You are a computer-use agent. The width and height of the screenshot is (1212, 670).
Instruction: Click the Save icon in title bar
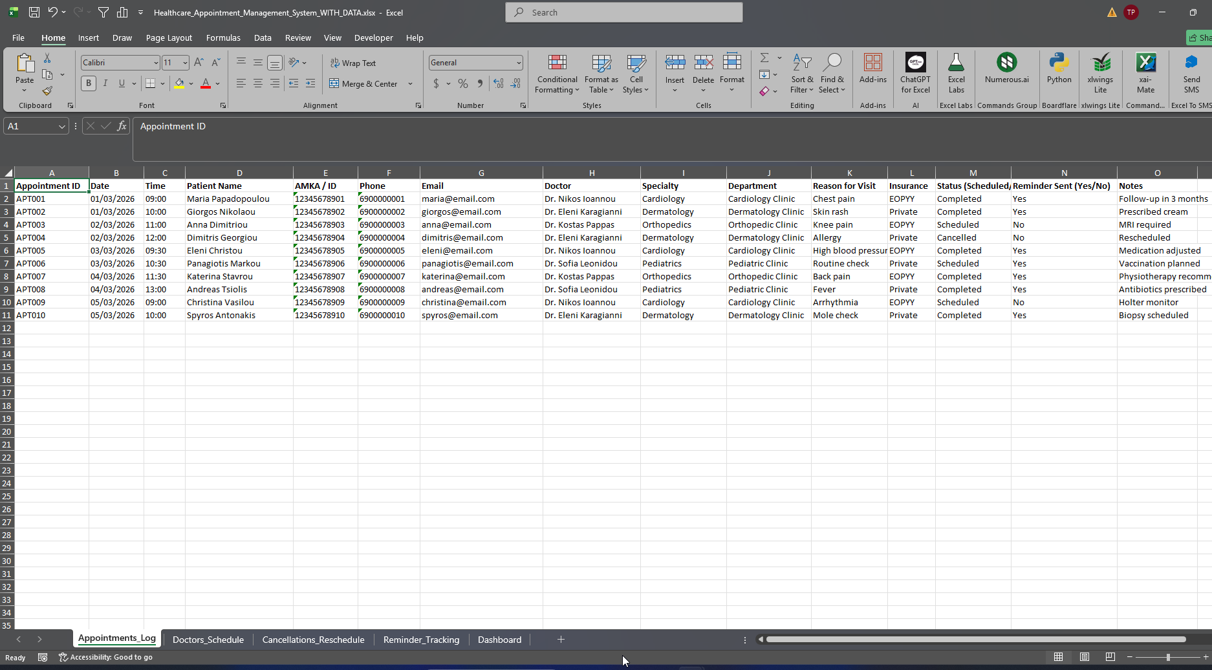(34, 12)
